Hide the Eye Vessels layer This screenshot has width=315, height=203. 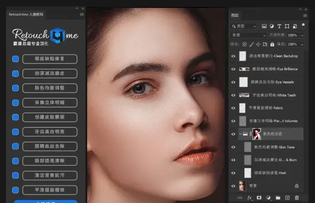(233, 82)
